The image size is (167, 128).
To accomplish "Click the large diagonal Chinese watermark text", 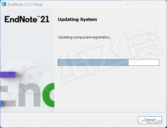I will 112,54.
